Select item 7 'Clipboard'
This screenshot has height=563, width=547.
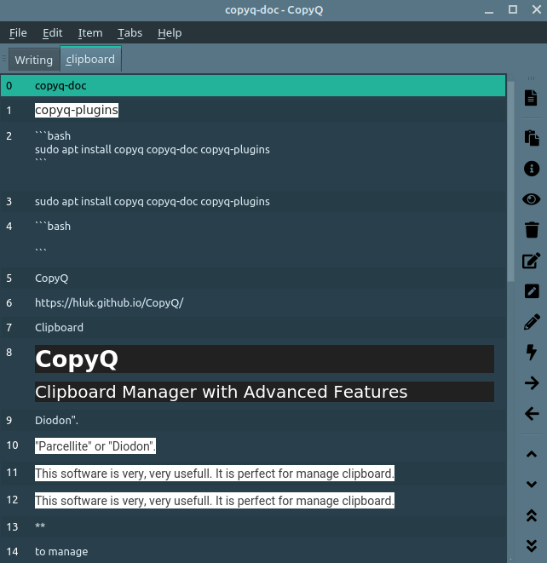pyautogui.click(x=253, y=327)
